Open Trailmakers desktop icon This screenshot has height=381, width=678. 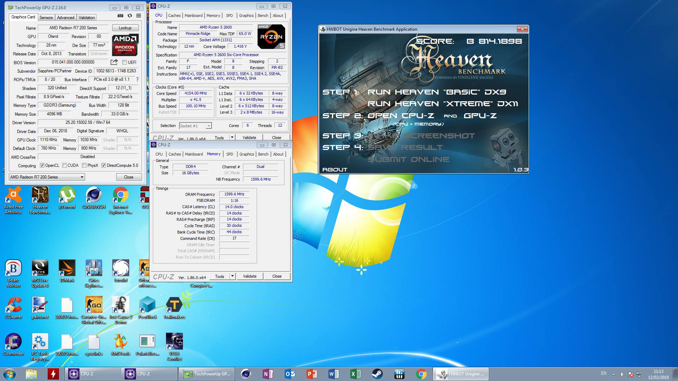coord(174,308)
